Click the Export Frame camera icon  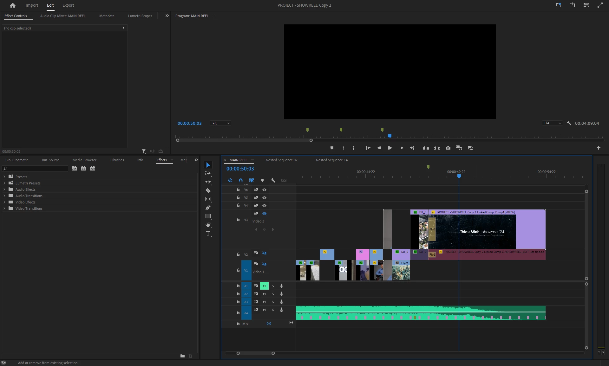[x=448, y=148]
